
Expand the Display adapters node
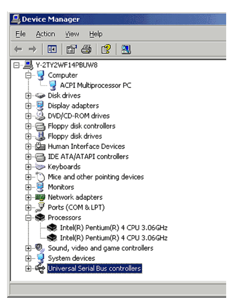coord(28,106)
